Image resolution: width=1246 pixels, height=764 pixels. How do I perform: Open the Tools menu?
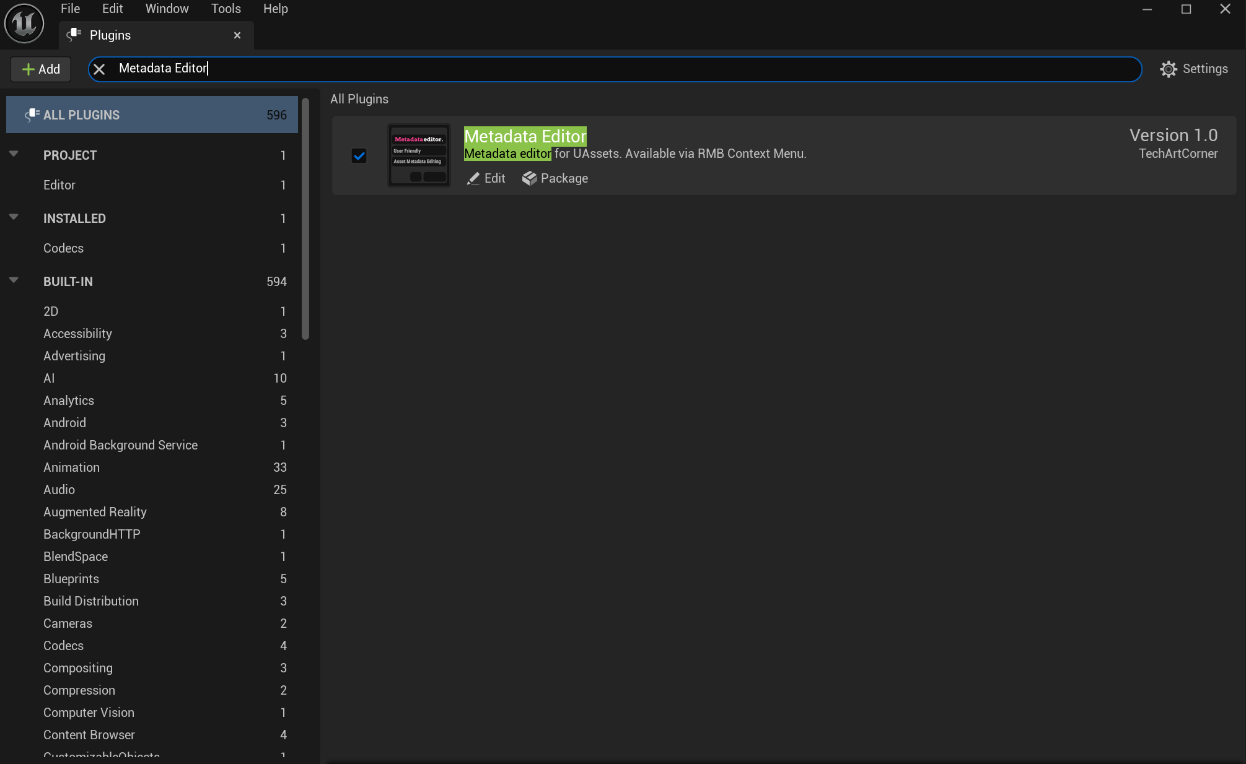click(226, 9)
